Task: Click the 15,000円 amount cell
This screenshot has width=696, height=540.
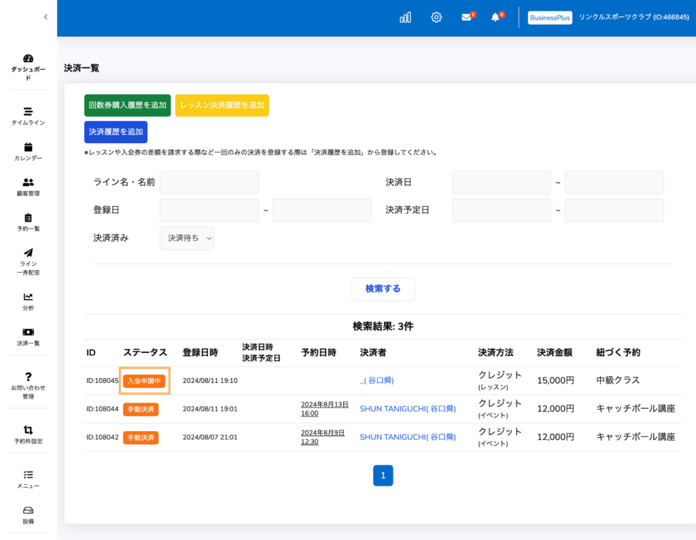Action: (x=556, y=381)
